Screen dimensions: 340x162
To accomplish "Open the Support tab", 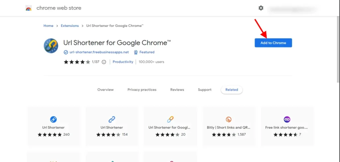I will [205, 90].
